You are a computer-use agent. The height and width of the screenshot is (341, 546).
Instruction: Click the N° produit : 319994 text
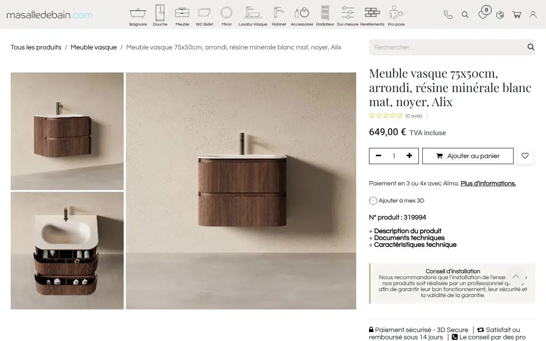click(398, 217)
